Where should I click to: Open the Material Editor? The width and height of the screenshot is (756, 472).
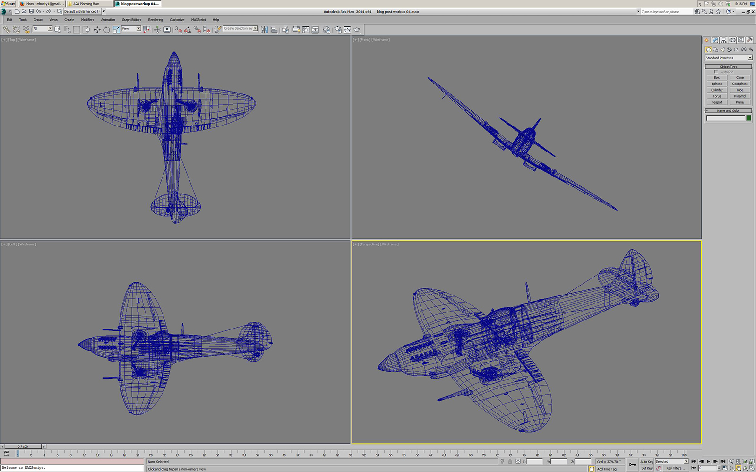pyautogui.click(x=326, y=29)
